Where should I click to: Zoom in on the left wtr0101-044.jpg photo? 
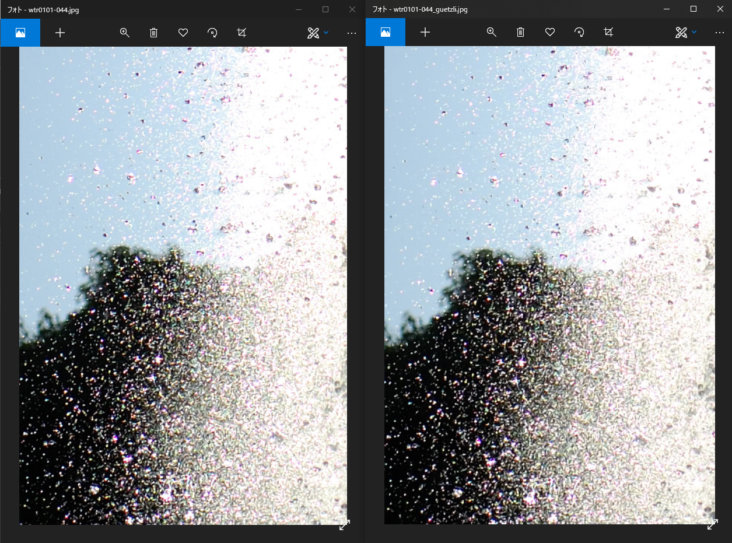tap(124, 33)
